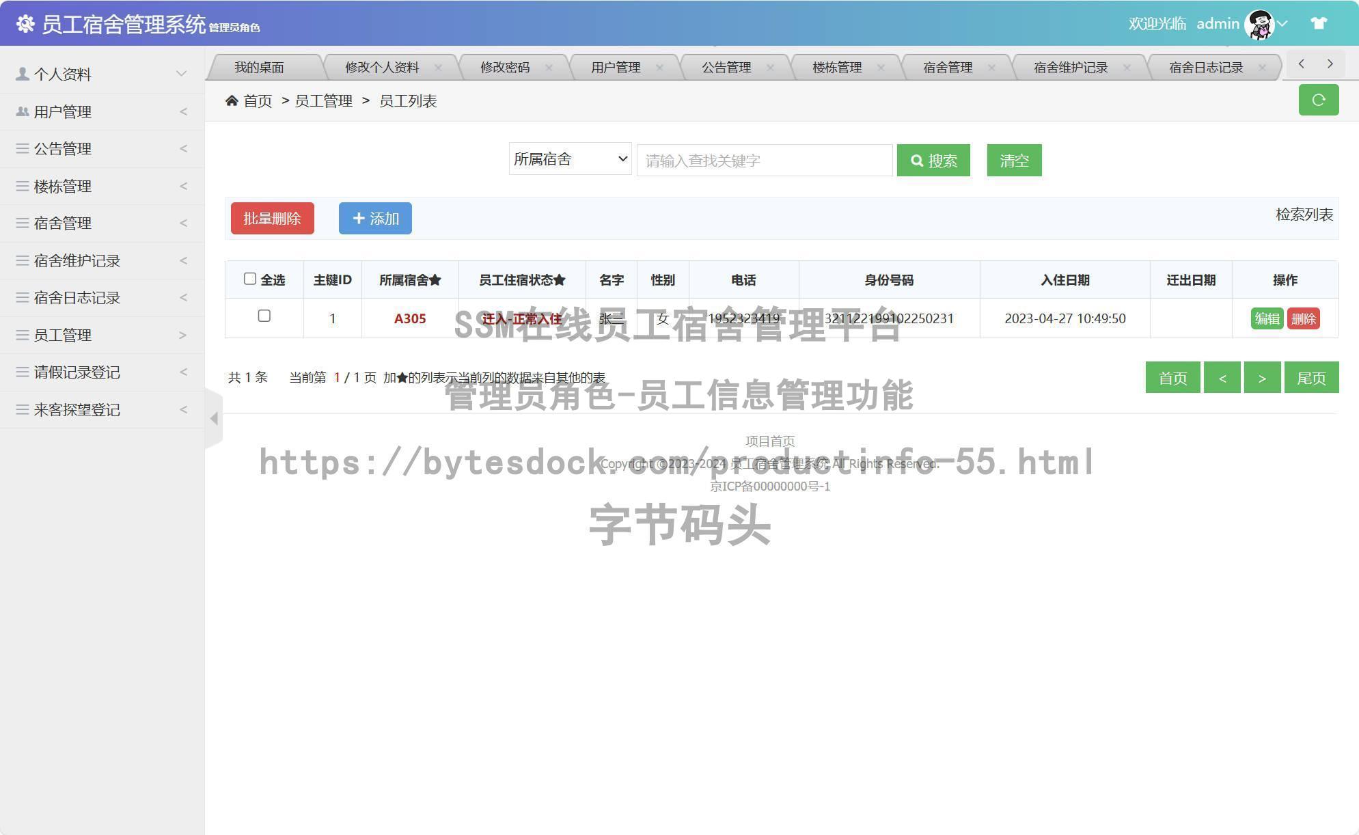Viewport: 1359px width, 835px height.
Task: Close the 宿舍日志记录 tab
Action: click(x=1262, y=68)
